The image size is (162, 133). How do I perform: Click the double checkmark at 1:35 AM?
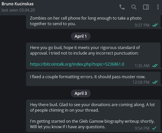pyautogui.click(x=155, y=66)
